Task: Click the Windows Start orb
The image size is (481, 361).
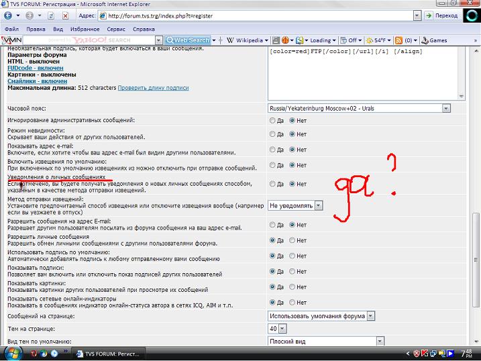Action: coord(13,353)
